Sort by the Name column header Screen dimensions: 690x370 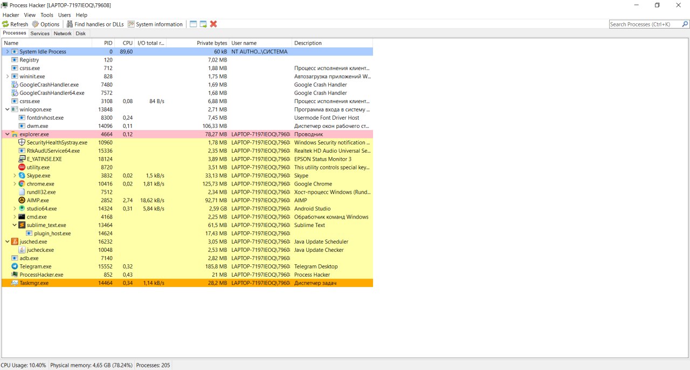(x=47, y=43)
